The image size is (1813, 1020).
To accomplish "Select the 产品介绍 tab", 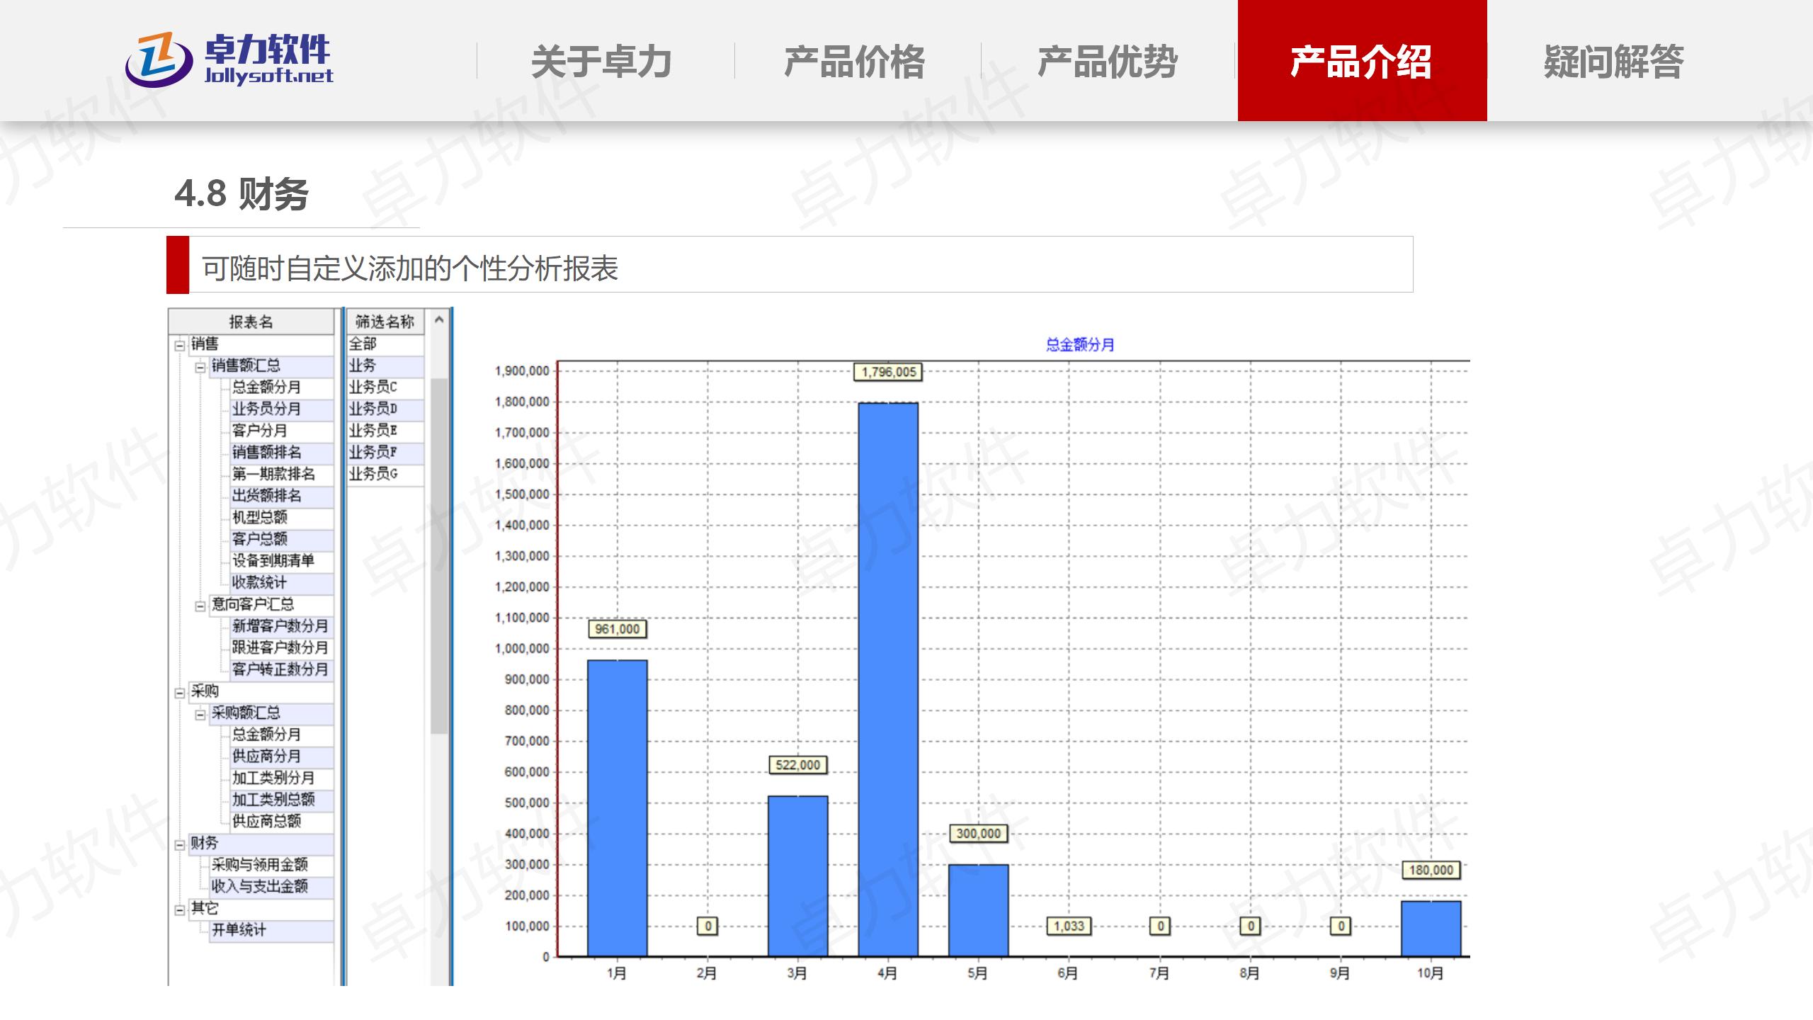I will (1362, 61).
